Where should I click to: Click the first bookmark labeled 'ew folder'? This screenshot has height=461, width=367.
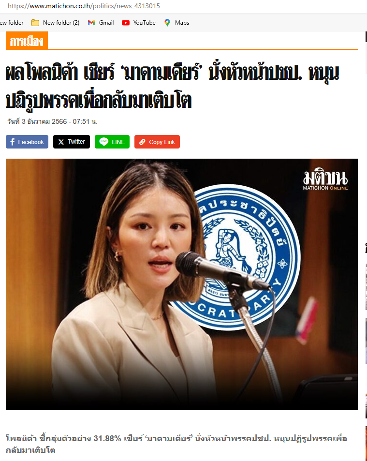click(12, 23)
